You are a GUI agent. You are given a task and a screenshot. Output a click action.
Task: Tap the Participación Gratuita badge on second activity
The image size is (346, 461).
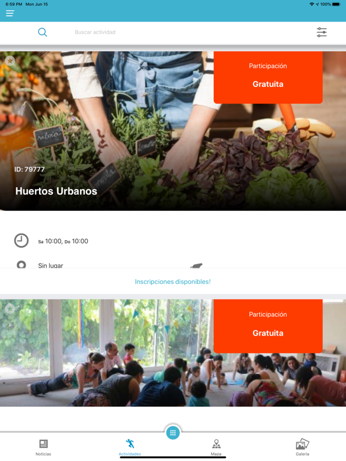pos(268,326)
